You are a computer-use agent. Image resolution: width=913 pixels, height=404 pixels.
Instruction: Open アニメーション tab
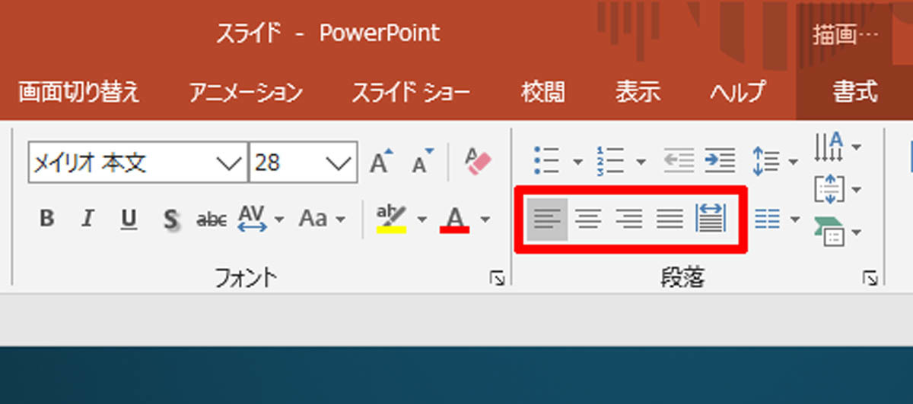coord(246,93)
